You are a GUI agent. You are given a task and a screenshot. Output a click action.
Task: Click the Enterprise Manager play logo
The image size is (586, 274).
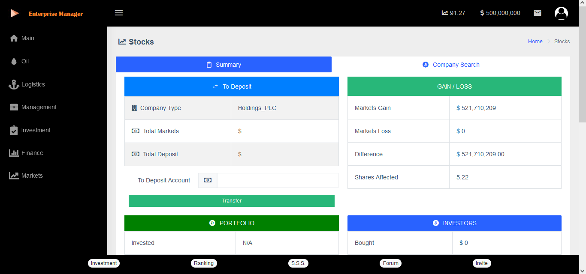[15, 13]
